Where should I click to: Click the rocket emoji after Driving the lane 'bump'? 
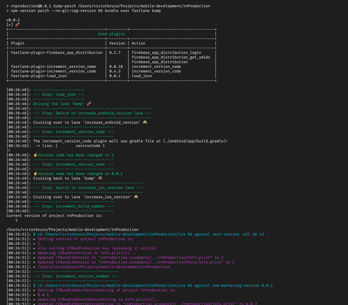(89, 104)
